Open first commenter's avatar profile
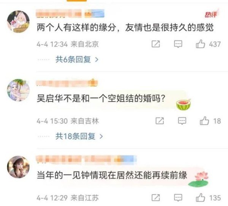 [x=18, y=22]
